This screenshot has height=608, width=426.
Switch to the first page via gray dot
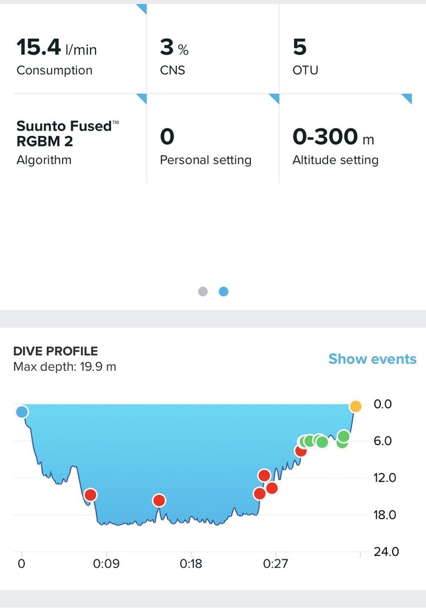(x=203, y=291)
